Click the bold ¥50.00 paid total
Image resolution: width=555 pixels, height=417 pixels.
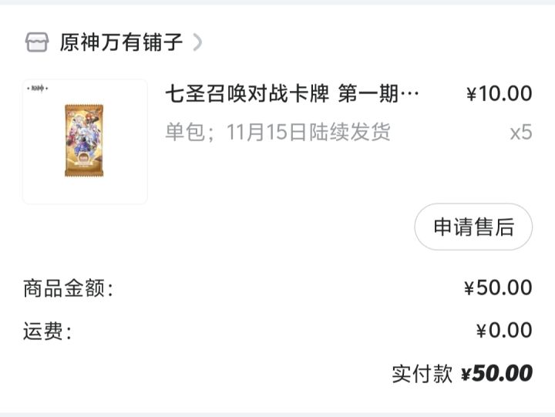point(496,373)
